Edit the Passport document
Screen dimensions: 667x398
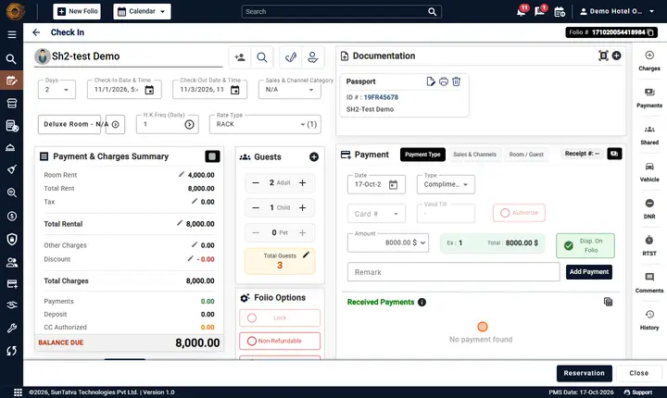[x=431, y=81]
